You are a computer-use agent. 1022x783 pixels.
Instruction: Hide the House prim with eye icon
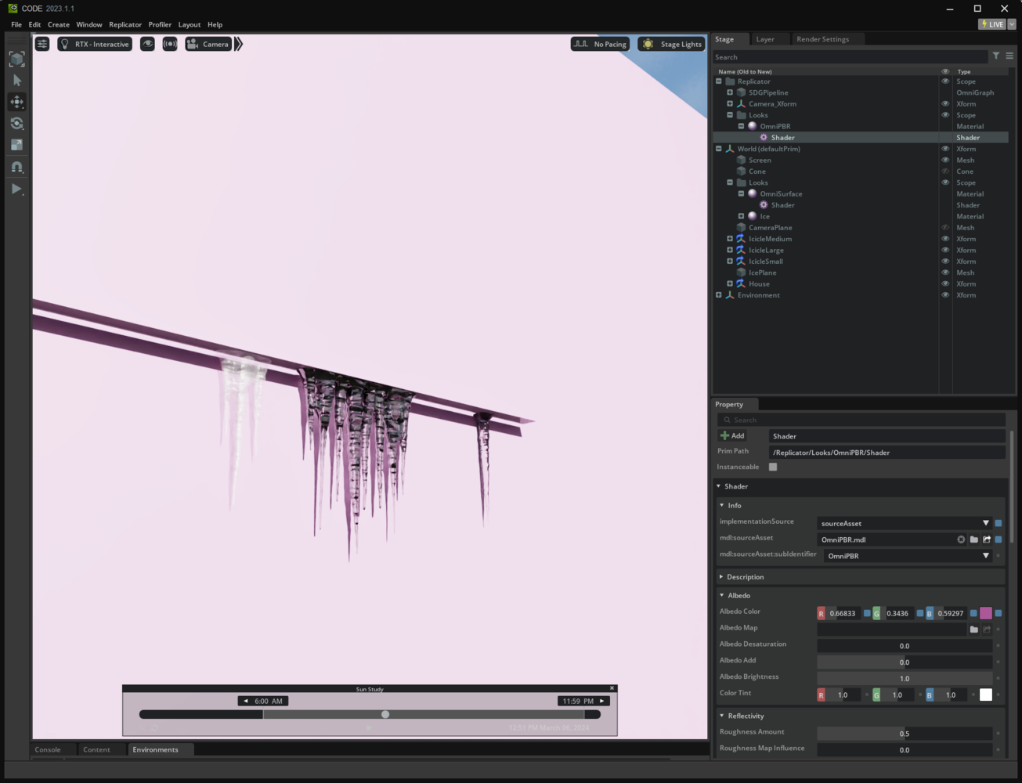[945, 284]
